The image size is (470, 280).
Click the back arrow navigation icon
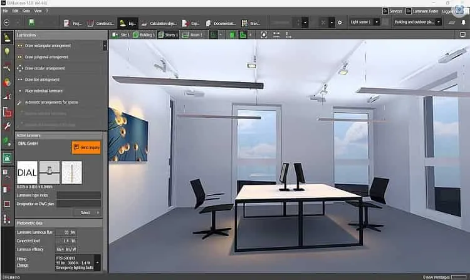pos(7,23)
